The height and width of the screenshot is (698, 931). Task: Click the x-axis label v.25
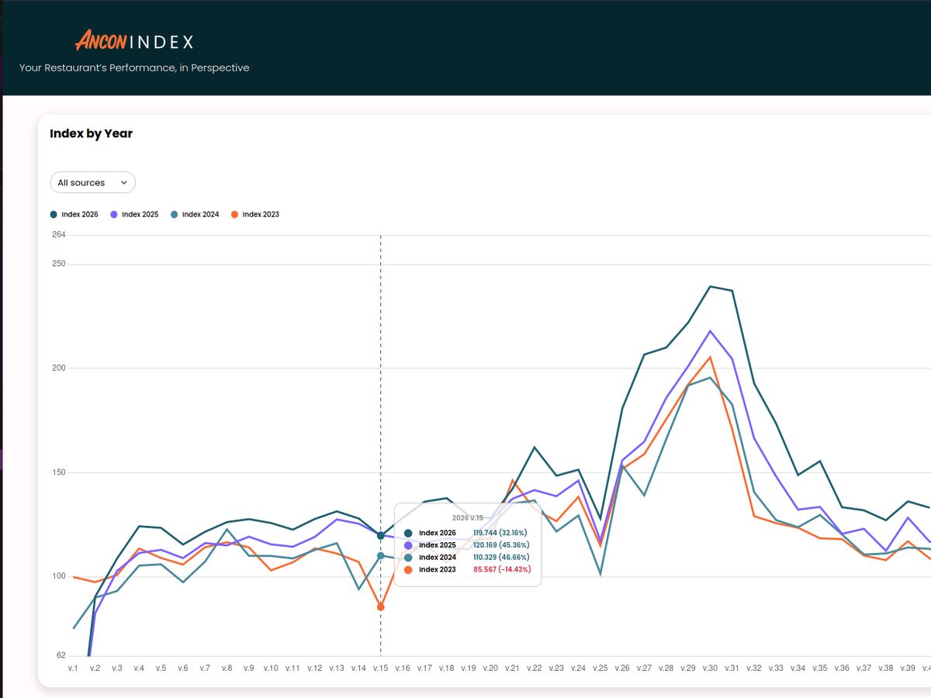600,668
